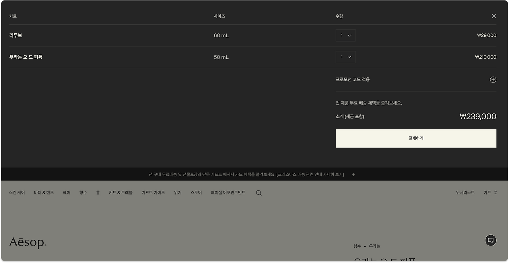Close the cart panel with the X icon

click(493, 16)
